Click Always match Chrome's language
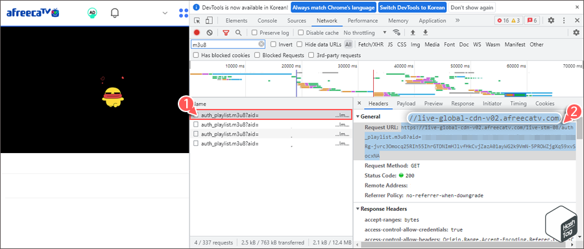 pos(333,7)
